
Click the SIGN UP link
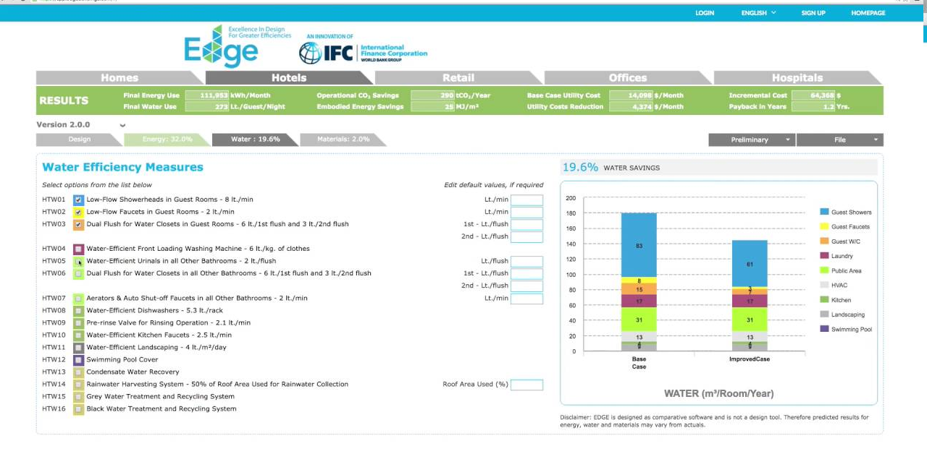point(813,13)
